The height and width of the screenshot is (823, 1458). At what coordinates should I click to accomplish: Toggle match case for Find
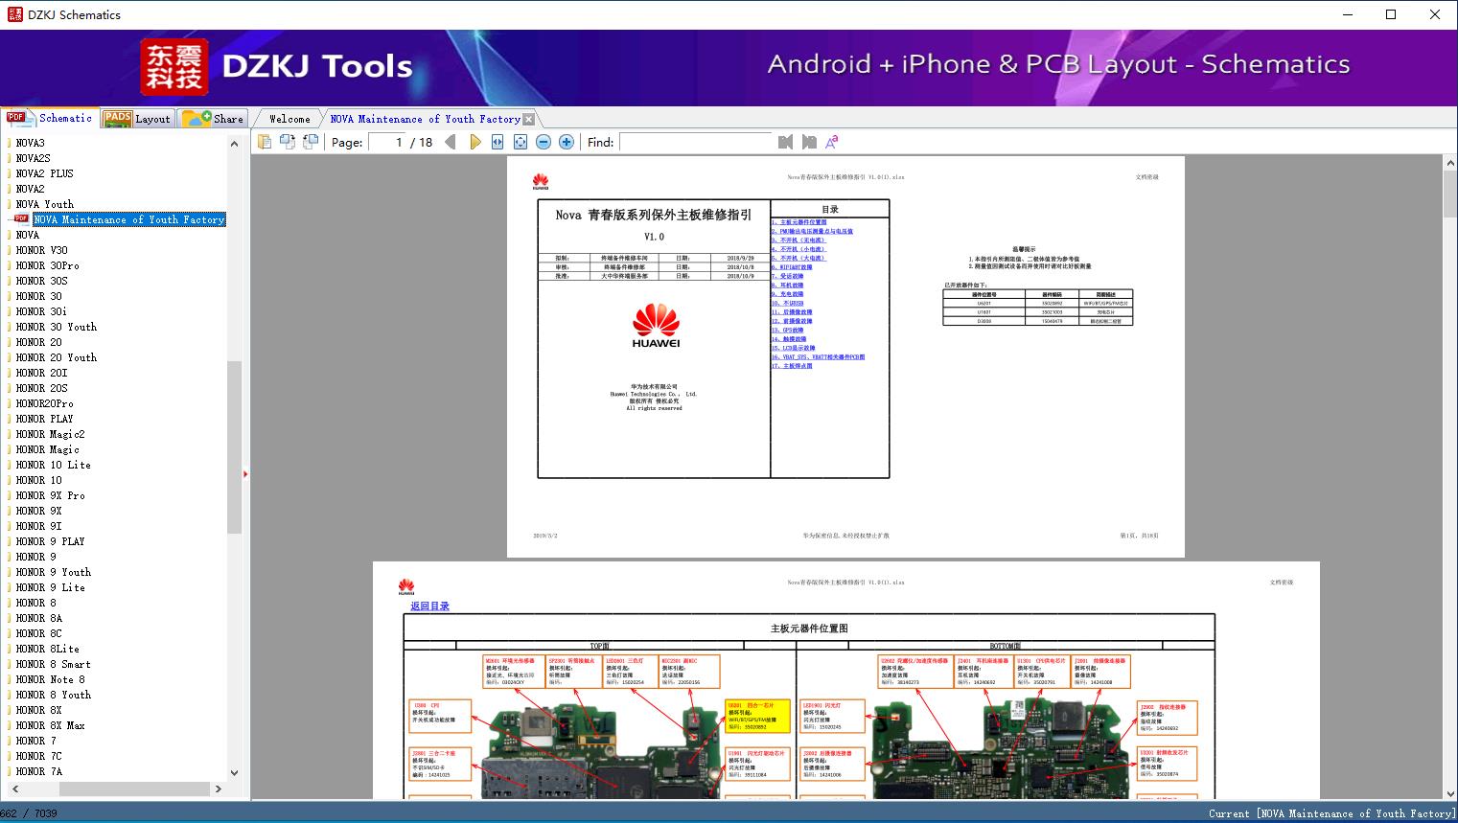(x=832, y=142)
